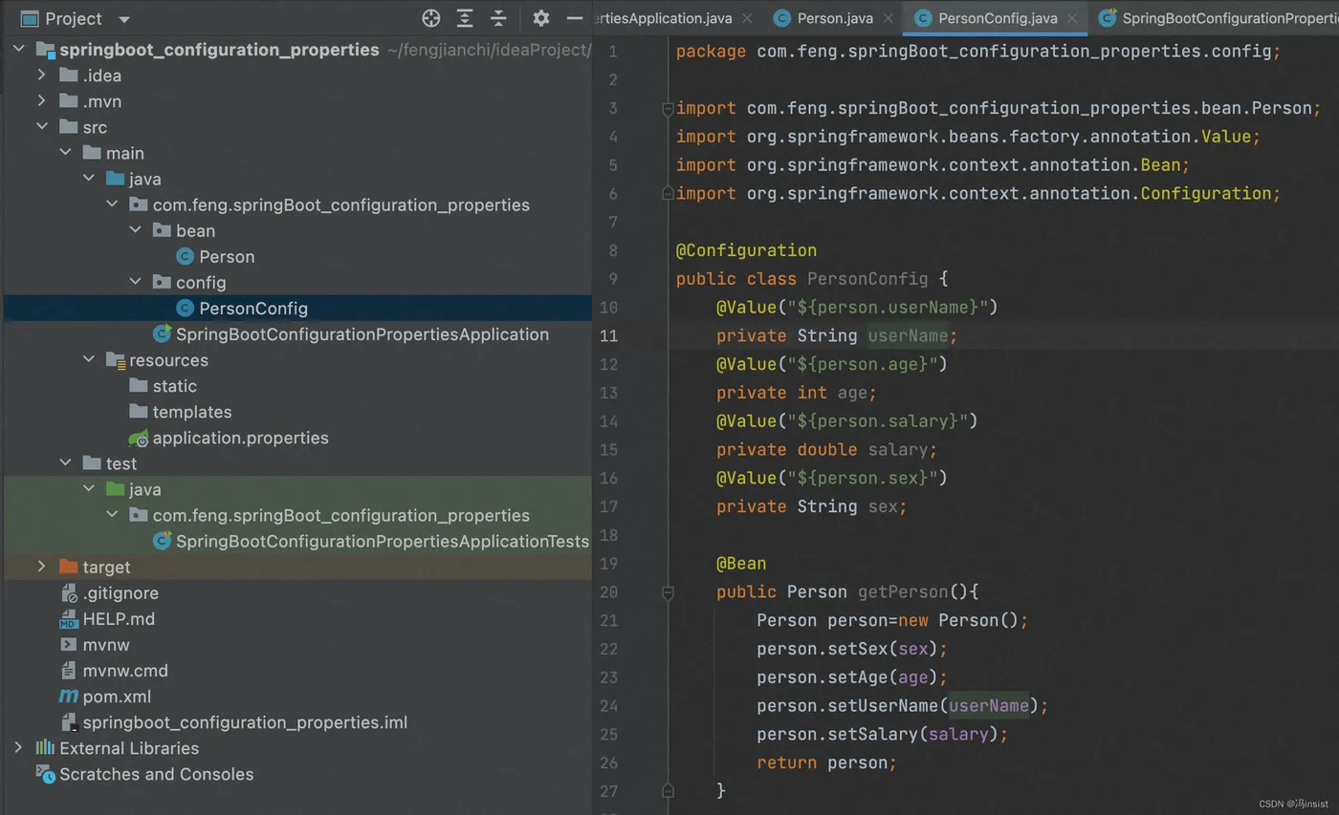
Task: Fold the getPerson method at line 20
Action: coord(669,592)
